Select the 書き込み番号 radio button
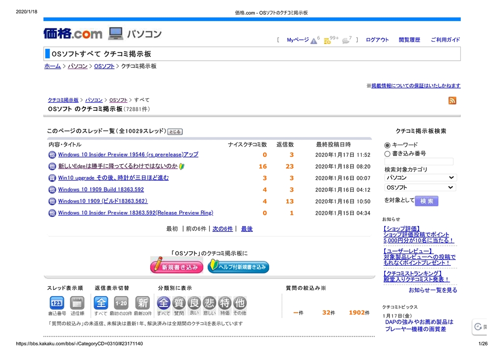Image resolution: width=503 pixels, height=355 pixels. (x=387, y=154)
